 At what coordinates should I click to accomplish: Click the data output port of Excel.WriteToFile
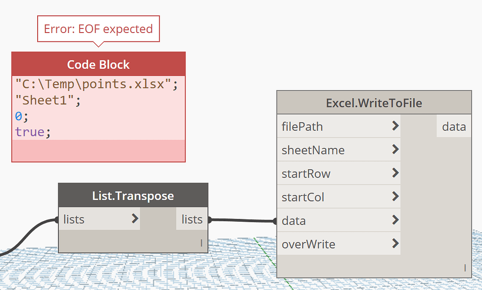[453, 126]
